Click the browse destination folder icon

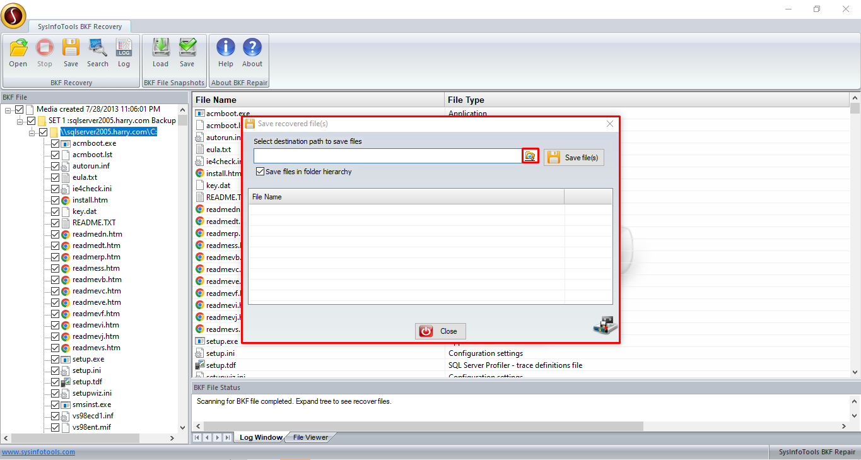530,156
